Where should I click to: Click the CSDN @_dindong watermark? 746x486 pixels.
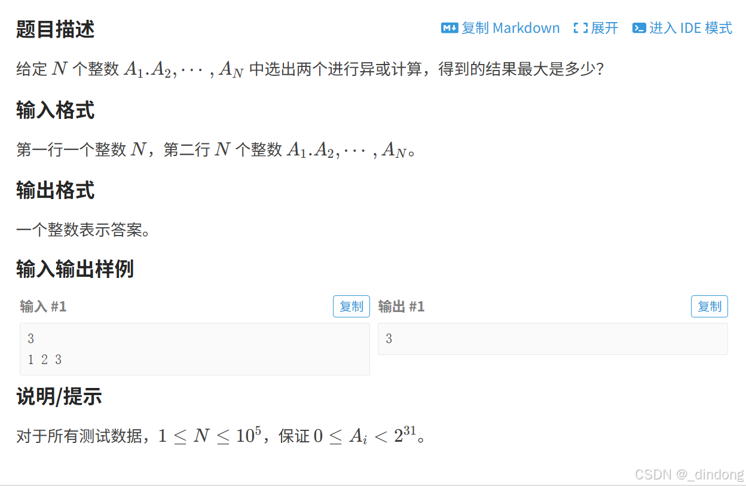pyautogui.click(x=689, y=475)
